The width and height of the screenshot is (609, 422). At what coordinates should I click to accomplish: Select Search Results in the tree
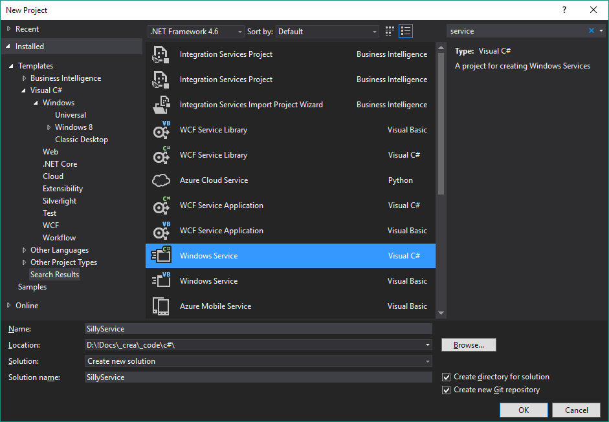(x=55, y=275)
